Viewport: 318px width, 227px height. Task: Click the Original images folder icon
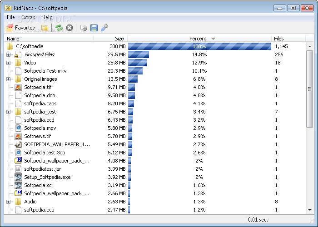[x=18, y=79]
